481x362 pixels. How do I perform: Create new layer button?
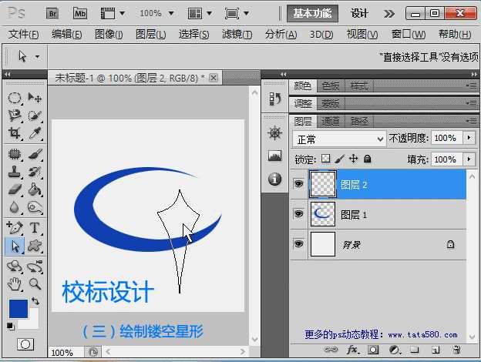coord(436,350)
